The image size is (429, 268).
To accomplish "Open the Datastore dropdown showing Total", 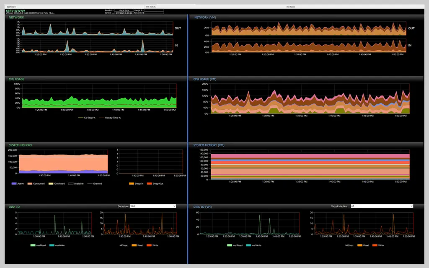I will [153, 206].
